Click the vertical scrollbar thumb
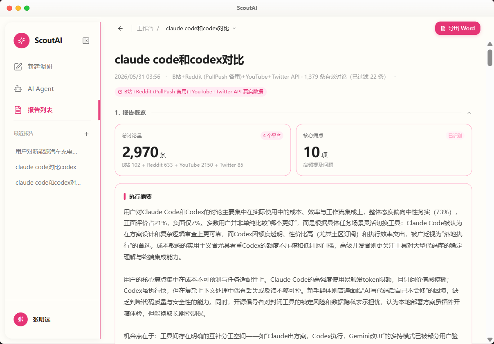494x344 pixels. (x=490, y=57)
